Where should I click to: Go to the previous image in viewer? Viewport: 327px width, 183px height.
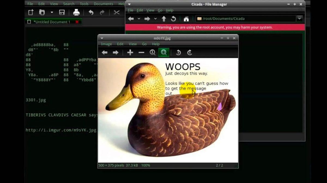(x=105, y=53)
